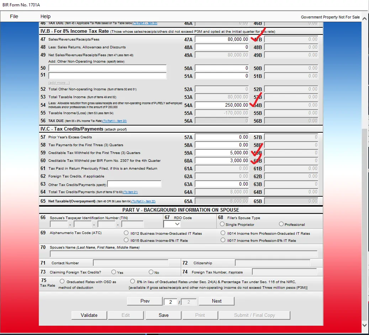Click the item 51 description text field
This screenshot has height=335, width=369.
(107, 76)
